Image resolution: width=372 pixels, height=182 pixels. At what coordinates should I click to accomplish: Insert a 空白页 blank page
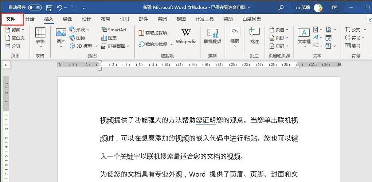coord(15,38)
